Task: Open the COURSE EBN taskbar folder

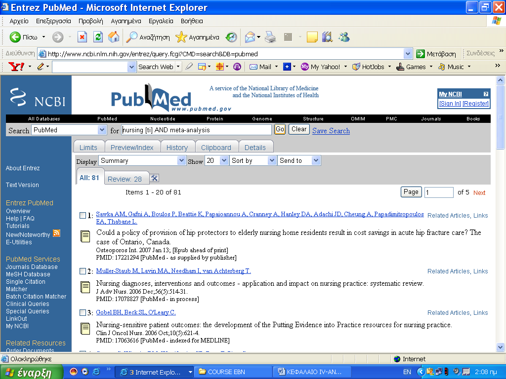Action: coord(234,372)
